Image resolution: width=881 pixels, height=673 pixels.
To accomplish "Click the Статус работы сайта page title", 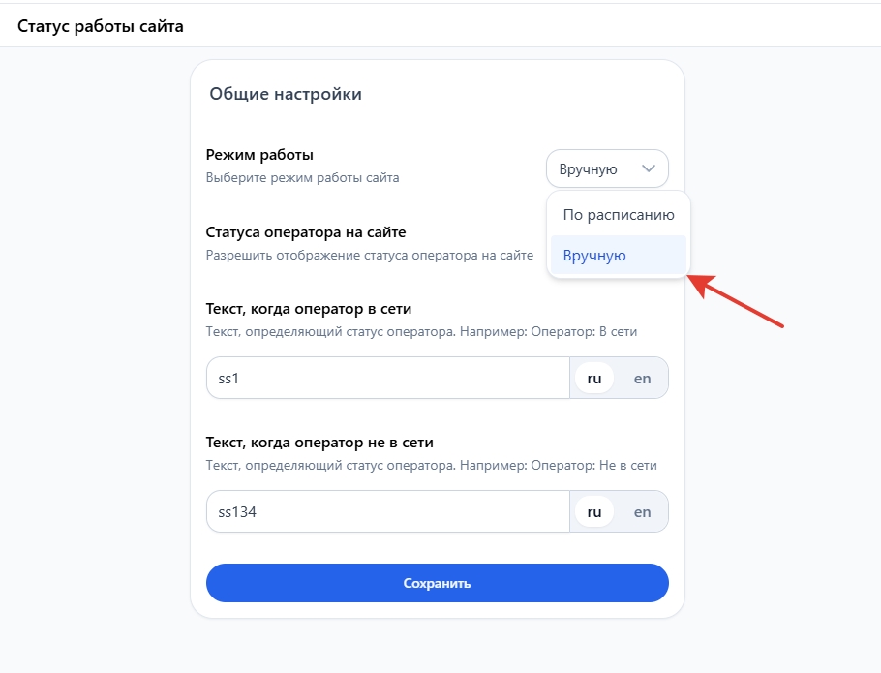I will click(101, 26).
